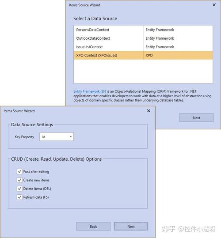Close the Data Source Settings wizard window
The height and width of the screenshot is (238, 221).
tap(149, 111)
